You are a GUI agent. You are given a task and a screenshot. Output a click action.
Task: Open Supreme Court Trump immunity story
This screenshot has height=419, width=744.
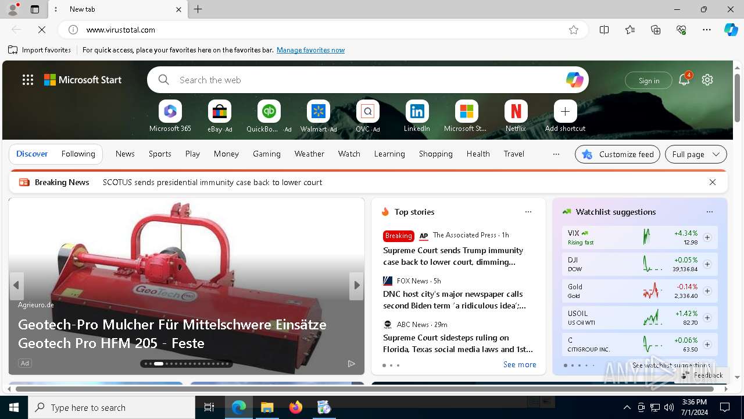(x=453, y=256)
